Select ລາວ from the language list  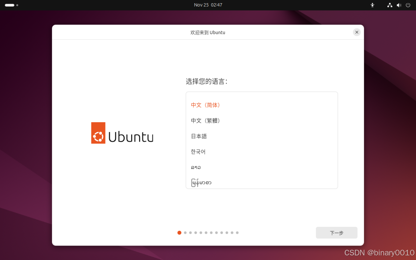tap(196, 167)
